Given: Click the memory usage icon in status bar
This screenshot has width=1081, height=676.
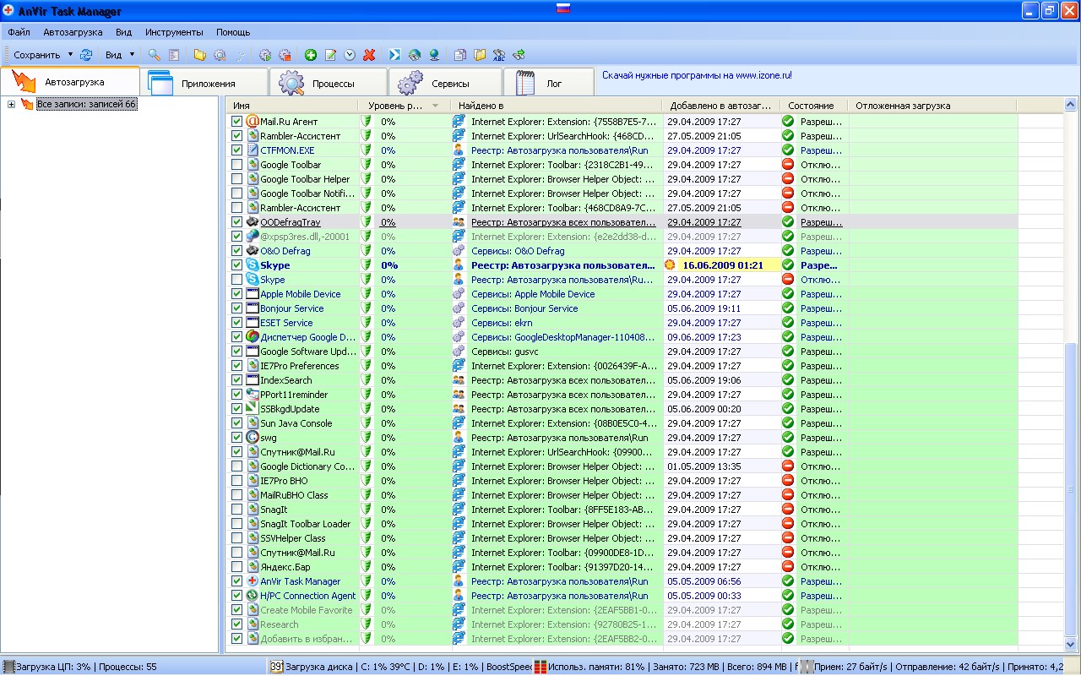Looking at the screenshot, I should [540, 667].
